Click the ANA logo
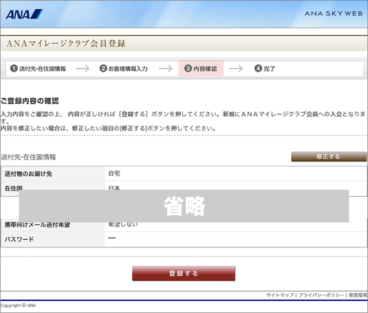 [24, 14]
